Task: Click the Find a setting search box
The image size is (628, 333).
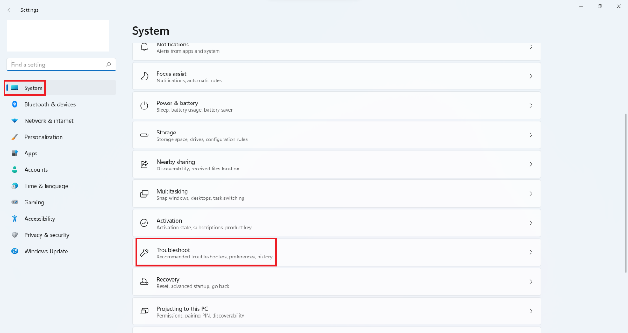Action: (x=61, y=65)
